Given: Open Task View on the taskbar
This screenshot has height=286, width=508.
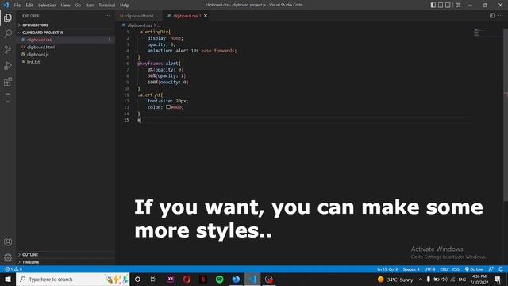Looking at the screenshot, I should coord(153,279).
